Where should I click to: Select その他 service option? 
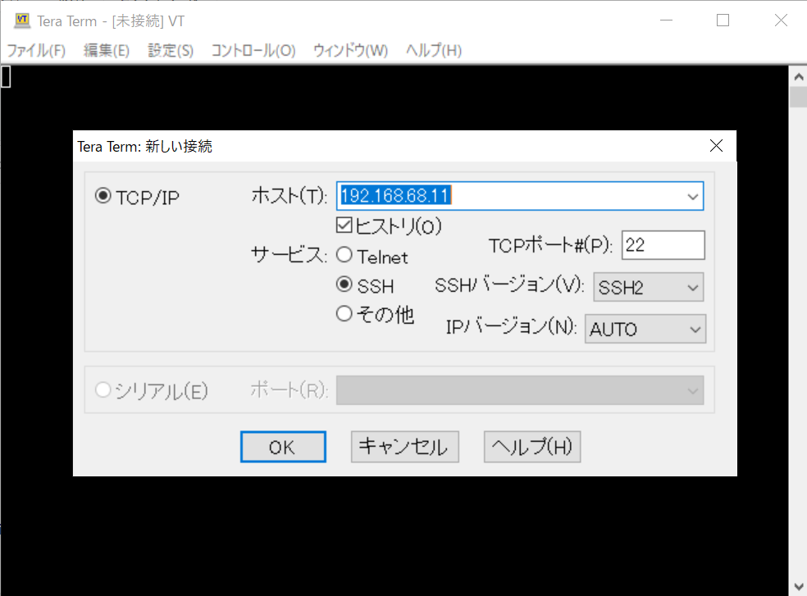[344, 313]
